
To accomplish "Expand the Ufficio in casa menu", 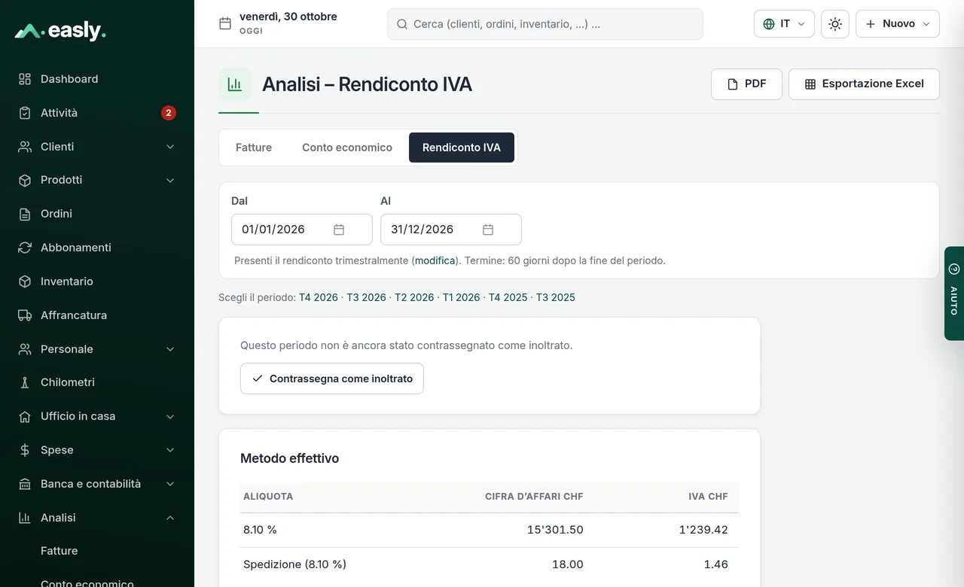I will (x=170, y=416).
